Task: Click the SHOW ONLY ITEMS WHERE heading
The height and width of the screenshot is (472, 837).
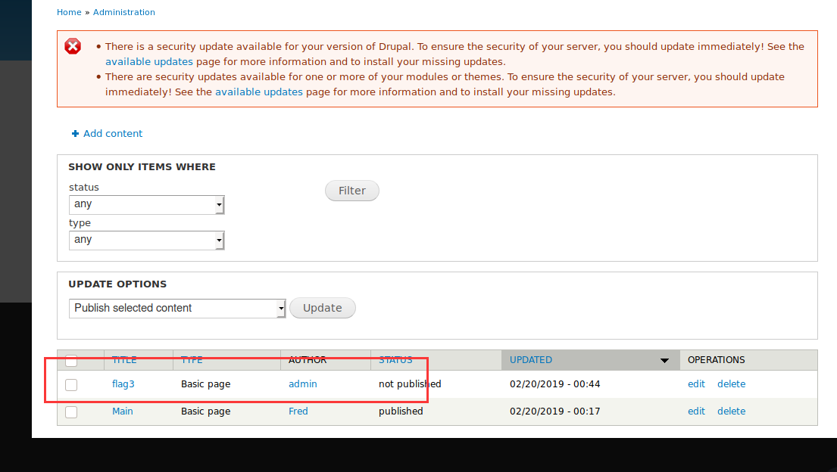Action: pyautogui.click(x=142, y=167)
